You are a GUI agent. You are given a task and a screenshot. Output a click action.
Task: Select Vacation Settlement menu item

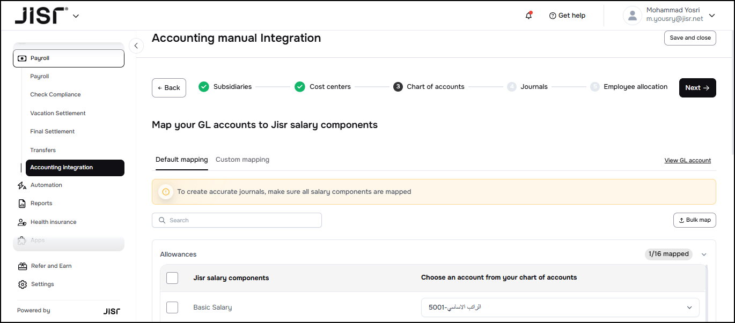58,113
